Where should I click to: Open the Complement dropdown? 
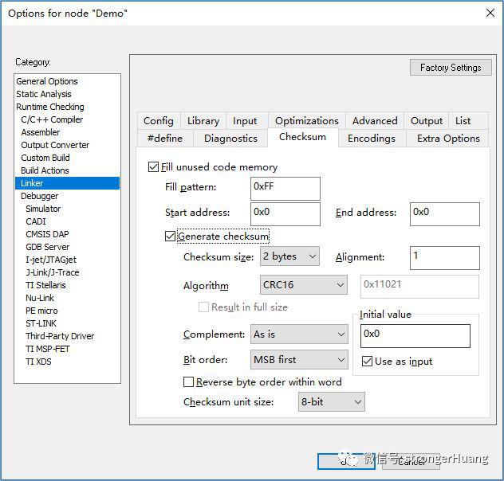point(299,334)
